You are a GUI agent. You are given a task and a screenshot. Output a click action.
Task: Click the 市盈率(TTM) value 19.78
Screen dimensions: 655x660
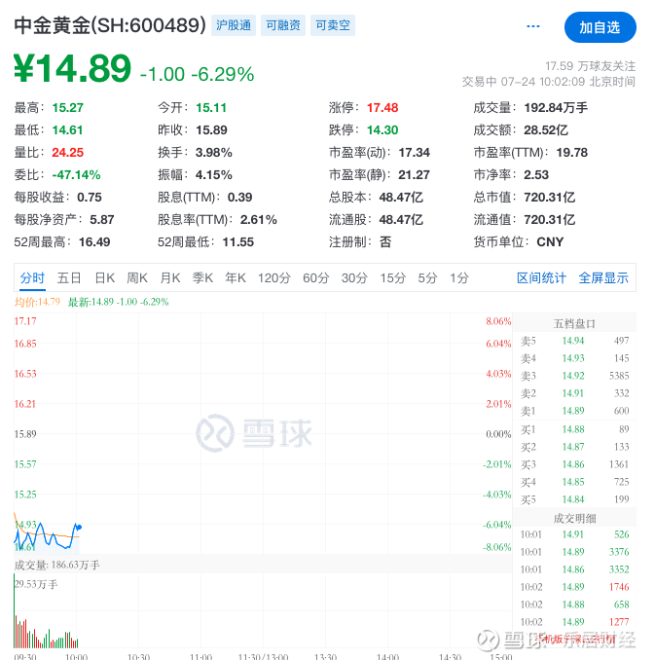click(x=571, y=153)
